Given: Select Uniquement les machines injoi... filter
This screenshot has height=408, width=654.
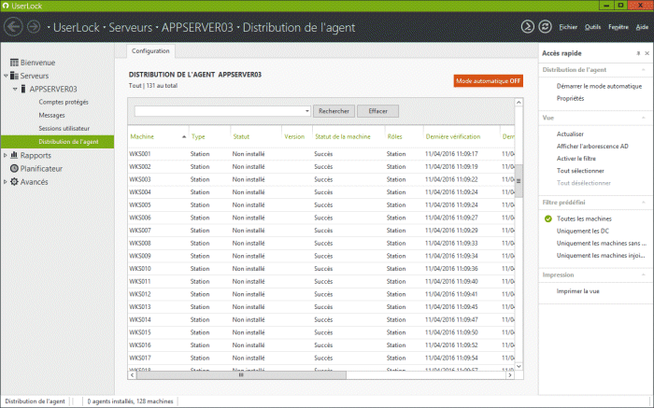Looking at the screenshot, I should coord(601,256).
